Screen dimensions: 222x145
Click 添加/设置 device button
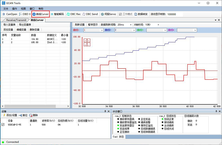point(10,115)
